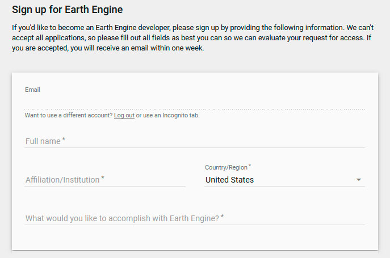Click the introductory paragraph about becoming a developer
This screenshot has height=258, width=390.
pos(193,38)
